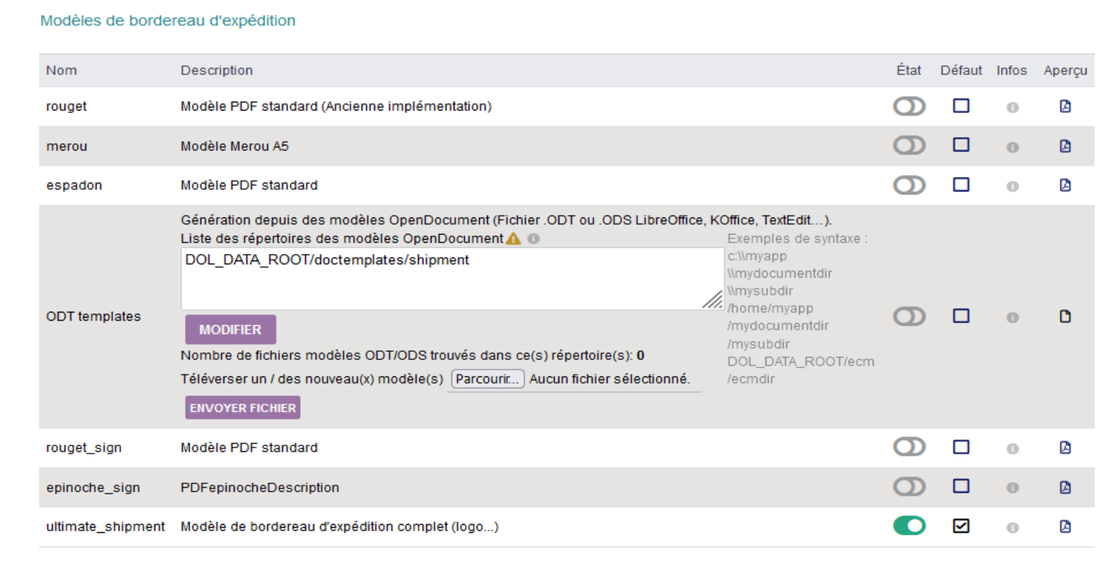The image size is (1105, 573).
Task: Enable the rouget model toggle
Action: pos(909,106)
